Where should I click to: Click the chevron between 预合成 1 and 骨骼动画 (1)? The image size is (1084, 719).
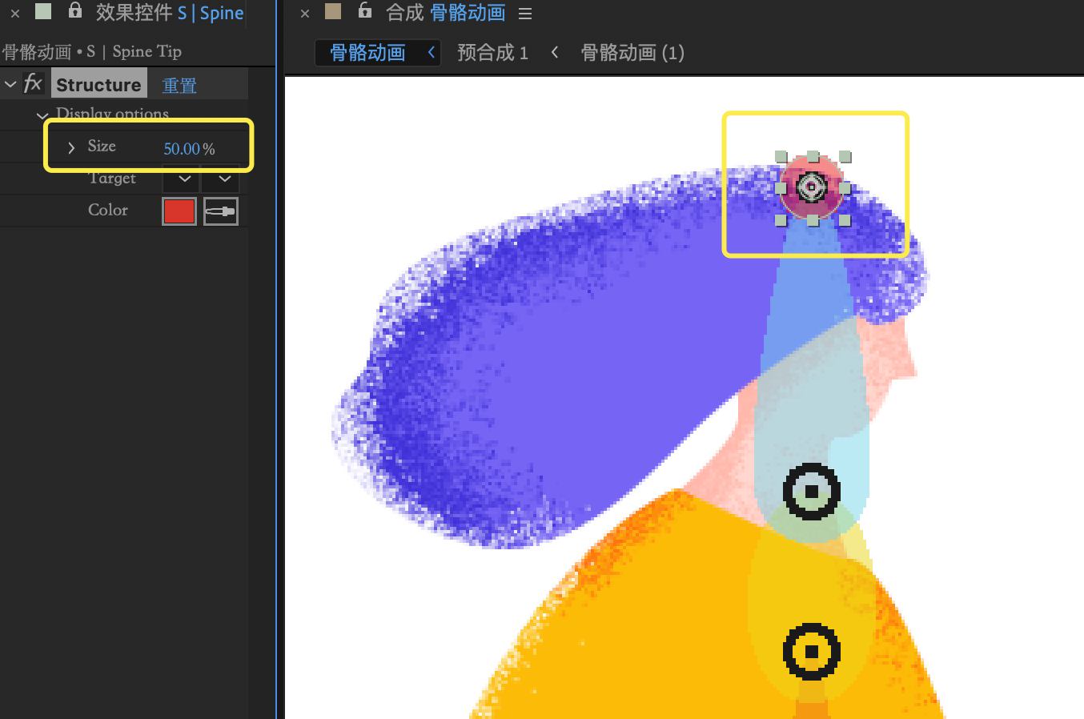click(x=554, y=53)
